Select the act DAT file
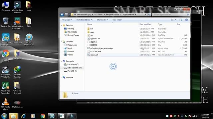This screenshot has width=213, height=119. pyautogui.click(x=137, y=35)
